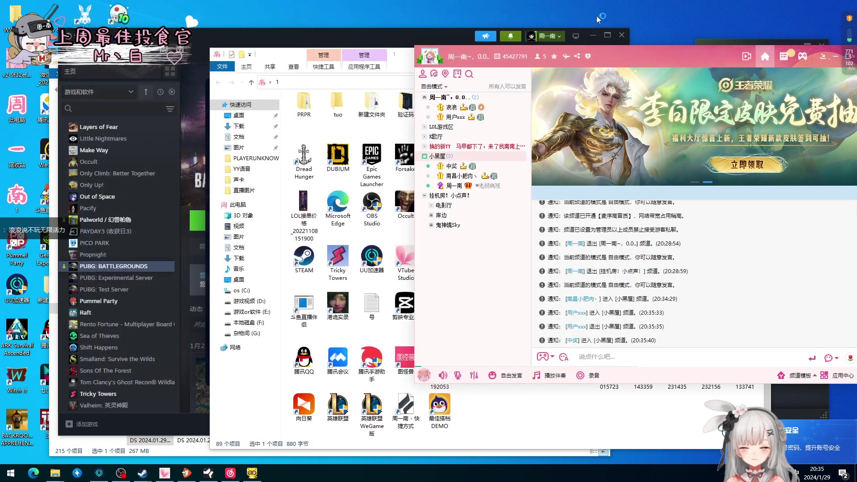Image resolution: width=857 pixels, height=482 pixels.
Task: Open File Explorer from the taskbar
Action: point(55,473)
